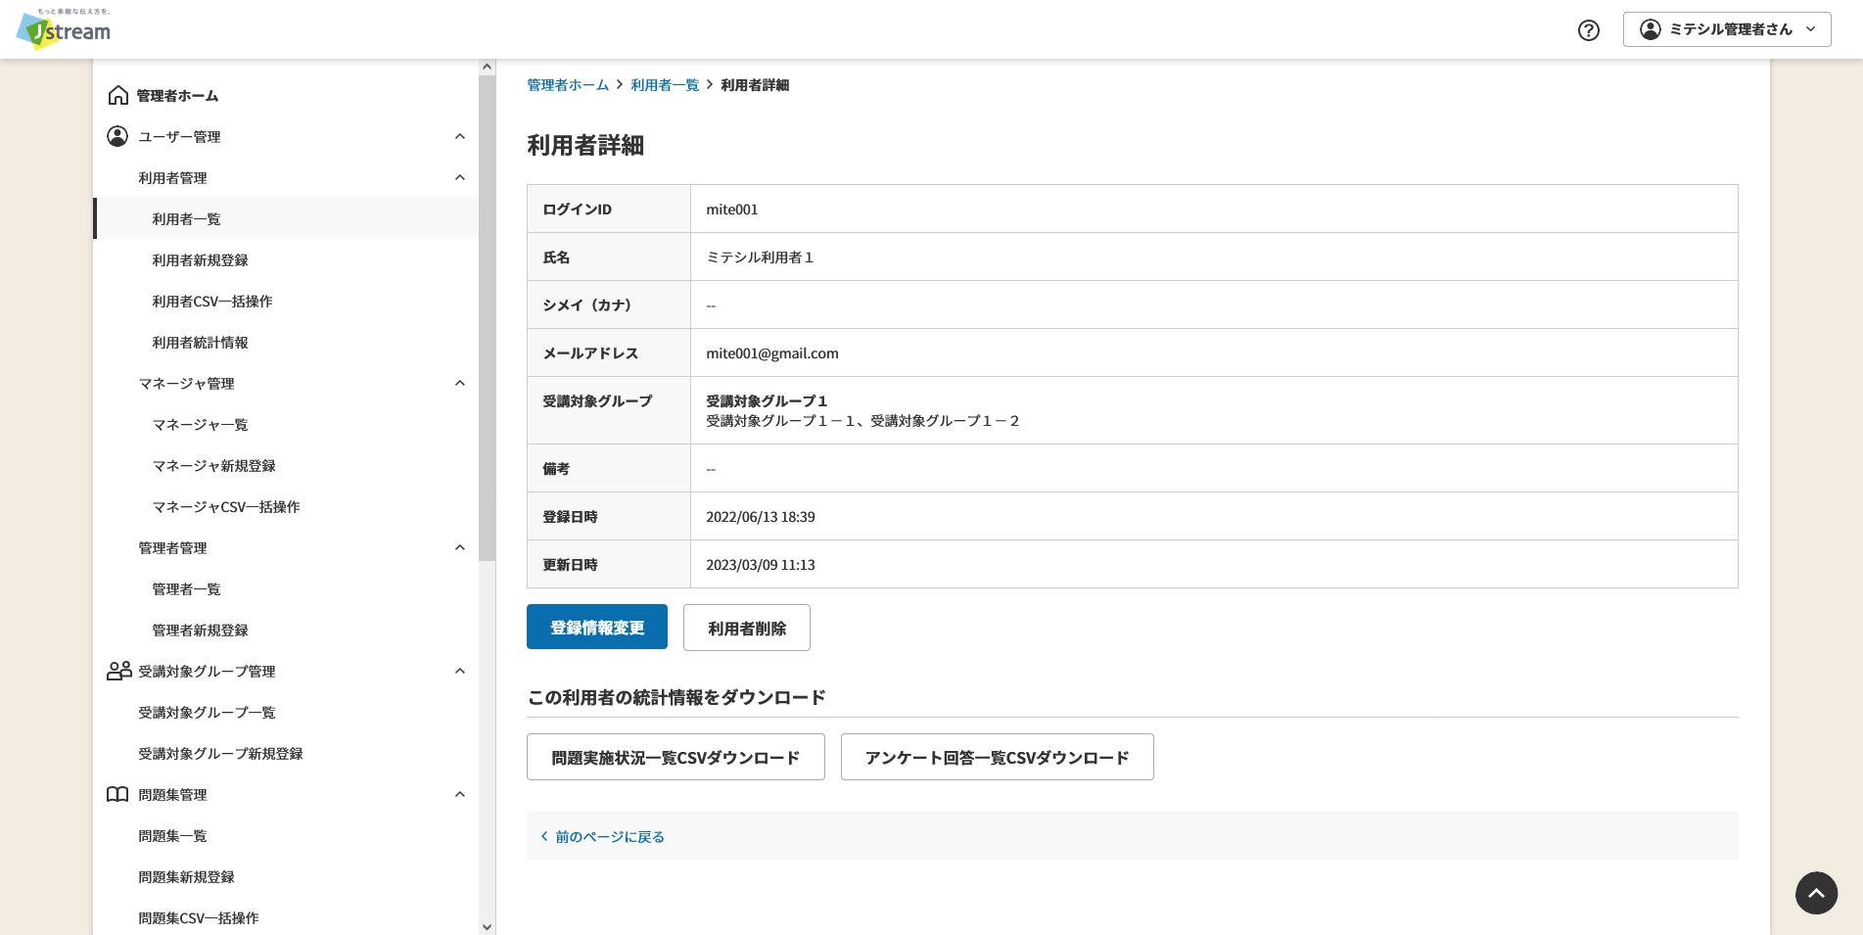The width and height of the screenshot is (1863, 935).
Task: Open 受講対象グループ新規登録 menu item
Action: pos(220,753)
